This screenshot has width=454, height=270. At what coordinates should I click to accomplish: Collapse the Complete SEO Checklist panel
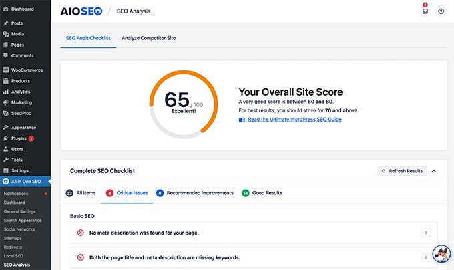tap(434, 171)
